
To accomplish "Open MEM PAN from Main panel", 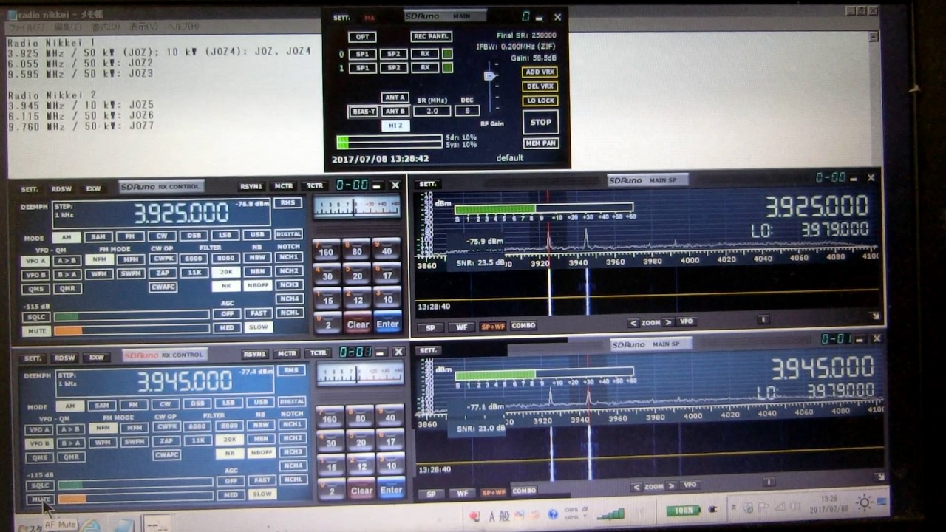I will [x=540, y=143].
